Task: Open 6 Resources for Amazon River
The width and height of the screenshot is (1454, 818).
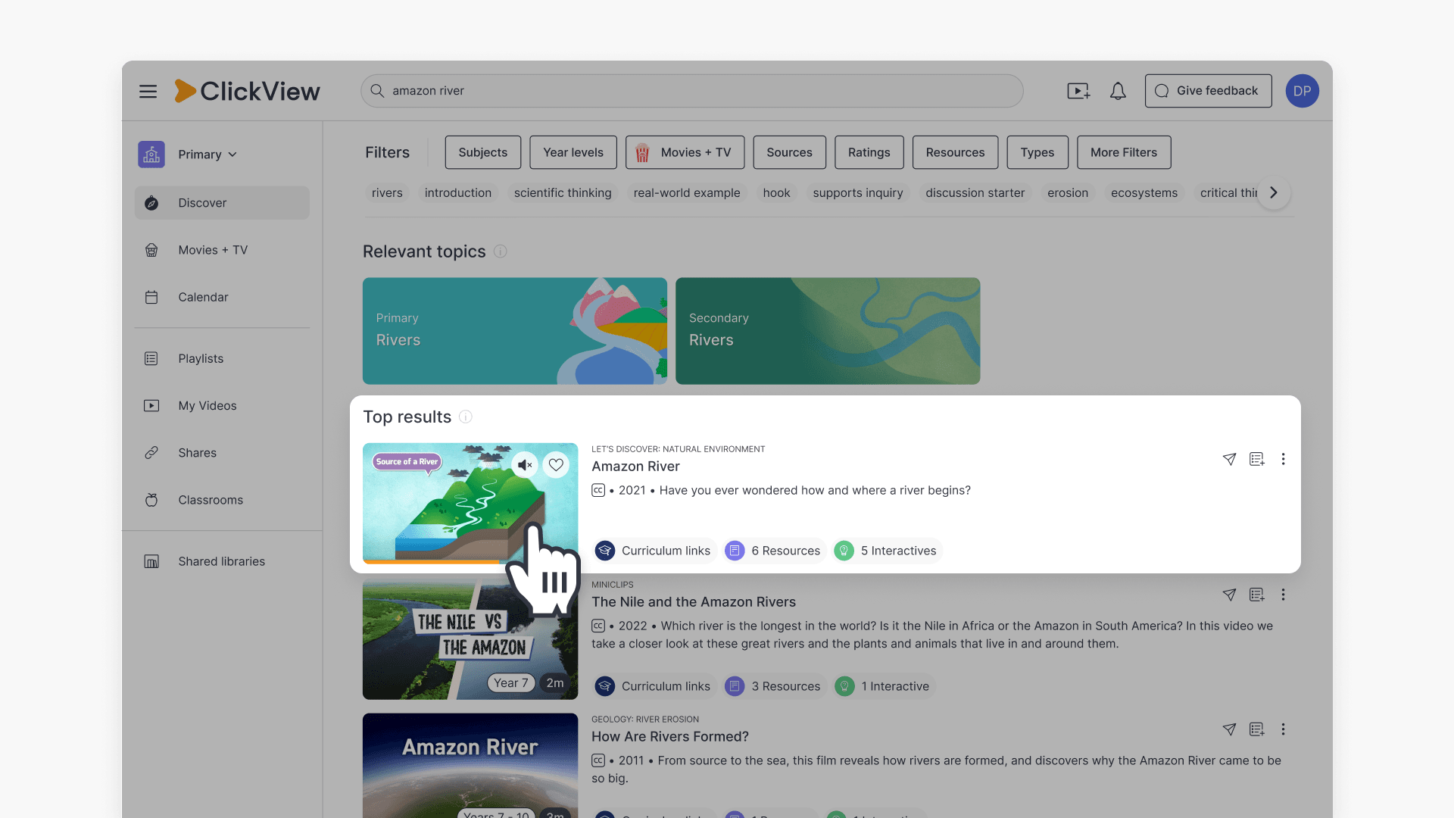Action: click(x=773, y=551)
